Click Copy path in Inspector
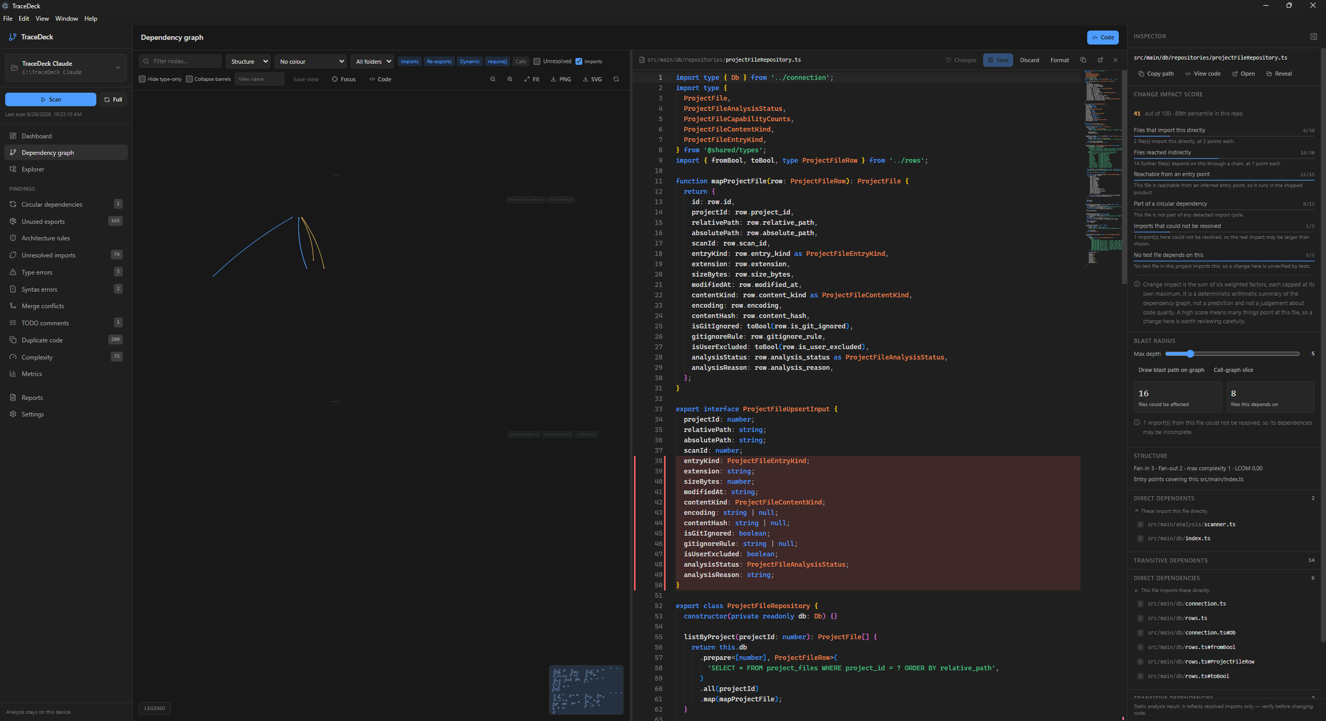1326x721 pixels. point(1156,74)
